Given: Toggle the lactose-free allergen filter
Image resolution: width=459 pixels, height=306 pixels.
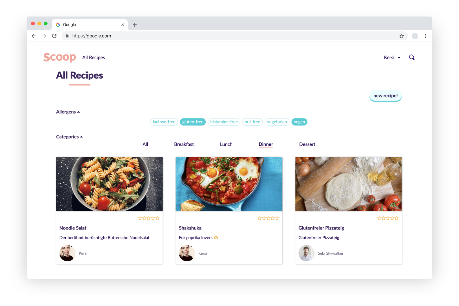Looking at the screenshot, I should (164, 122).
